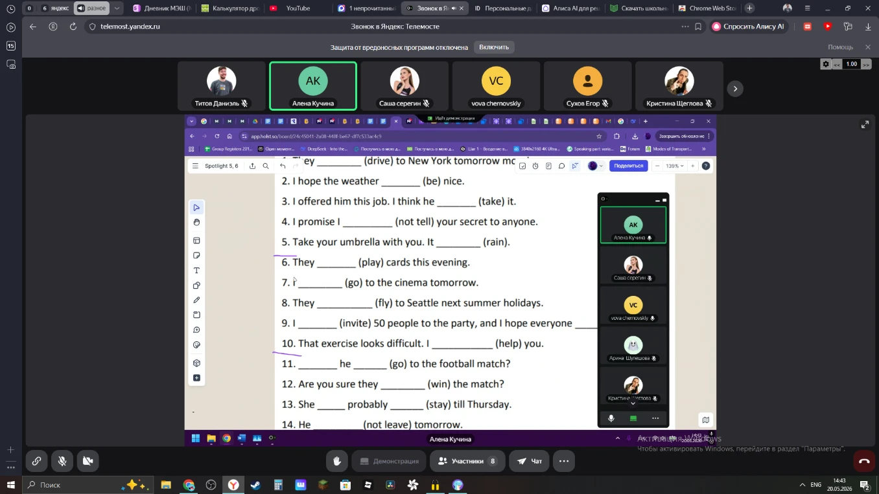This screenshot has height=494, width=879.
Task: Toggle the microphone mute button
Action: (62, 461)
